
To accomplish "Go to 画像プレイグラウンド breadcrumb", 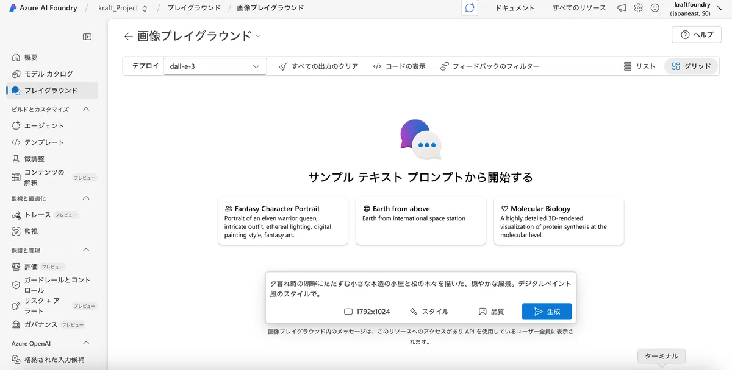I will click(270, 8).
